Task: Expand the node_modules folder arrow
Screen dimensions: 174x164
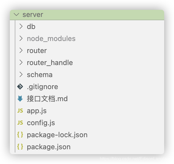Action: [21, 39]
